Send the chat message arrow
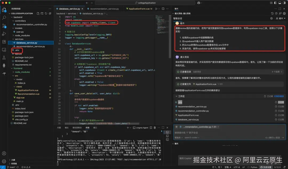This screenshot has height=169, width=288. point(283,137)
